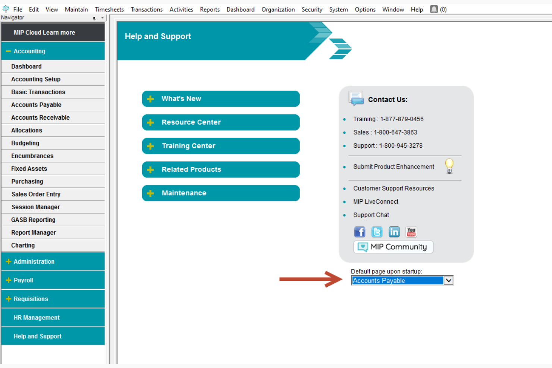This screenshot has width=552, height=368.
Task: Open the Reports menu
Action: pos(210,9)
